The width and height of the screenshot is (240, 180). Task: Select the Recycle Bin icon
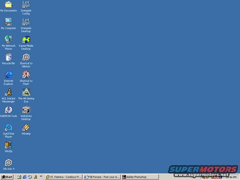(8, 57)
